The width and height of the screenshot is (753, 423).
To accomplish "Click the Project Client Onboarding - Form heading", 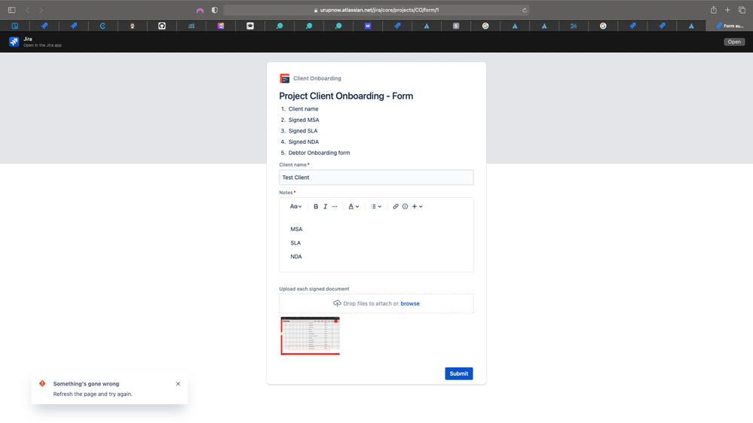I will (x=346, y=96).
